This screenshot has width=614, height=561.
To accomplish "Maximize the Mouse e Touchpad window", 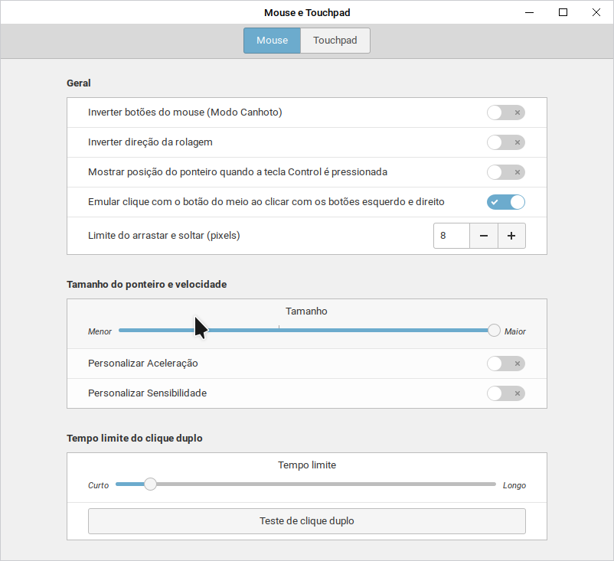I will (x=563, y=12).
